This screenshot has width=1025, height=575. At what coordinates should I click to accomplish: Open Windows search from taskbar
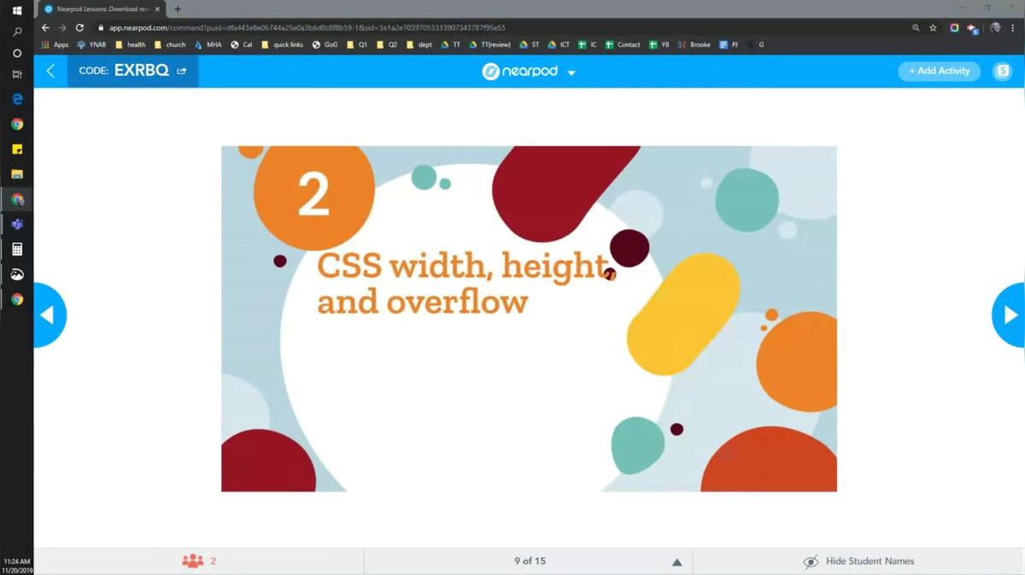click(x=16, y=32)
